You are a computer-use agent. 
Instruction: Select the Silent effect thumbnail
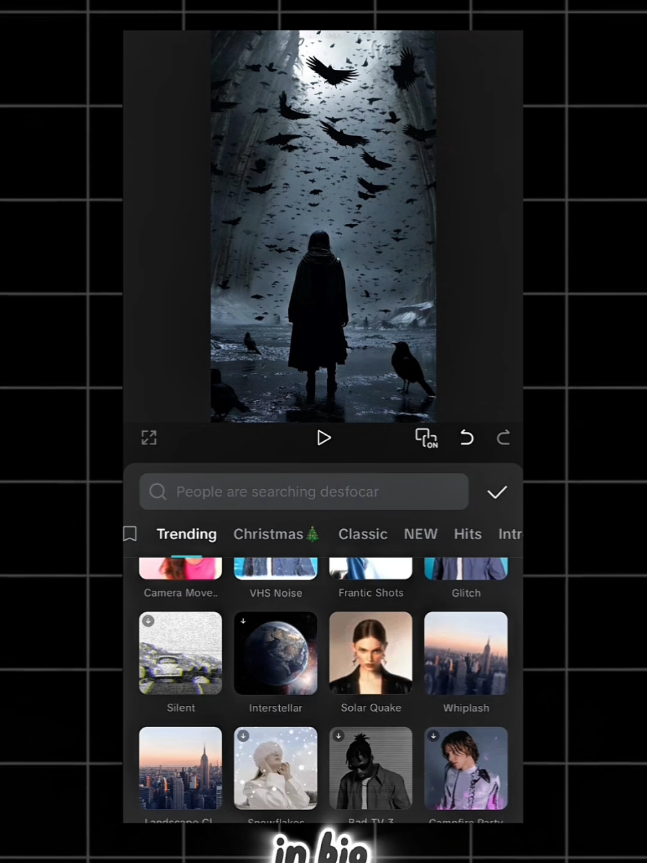(181, 653)
